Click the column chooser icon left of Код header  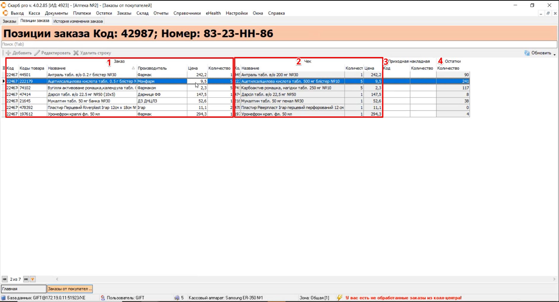point(4,68)
